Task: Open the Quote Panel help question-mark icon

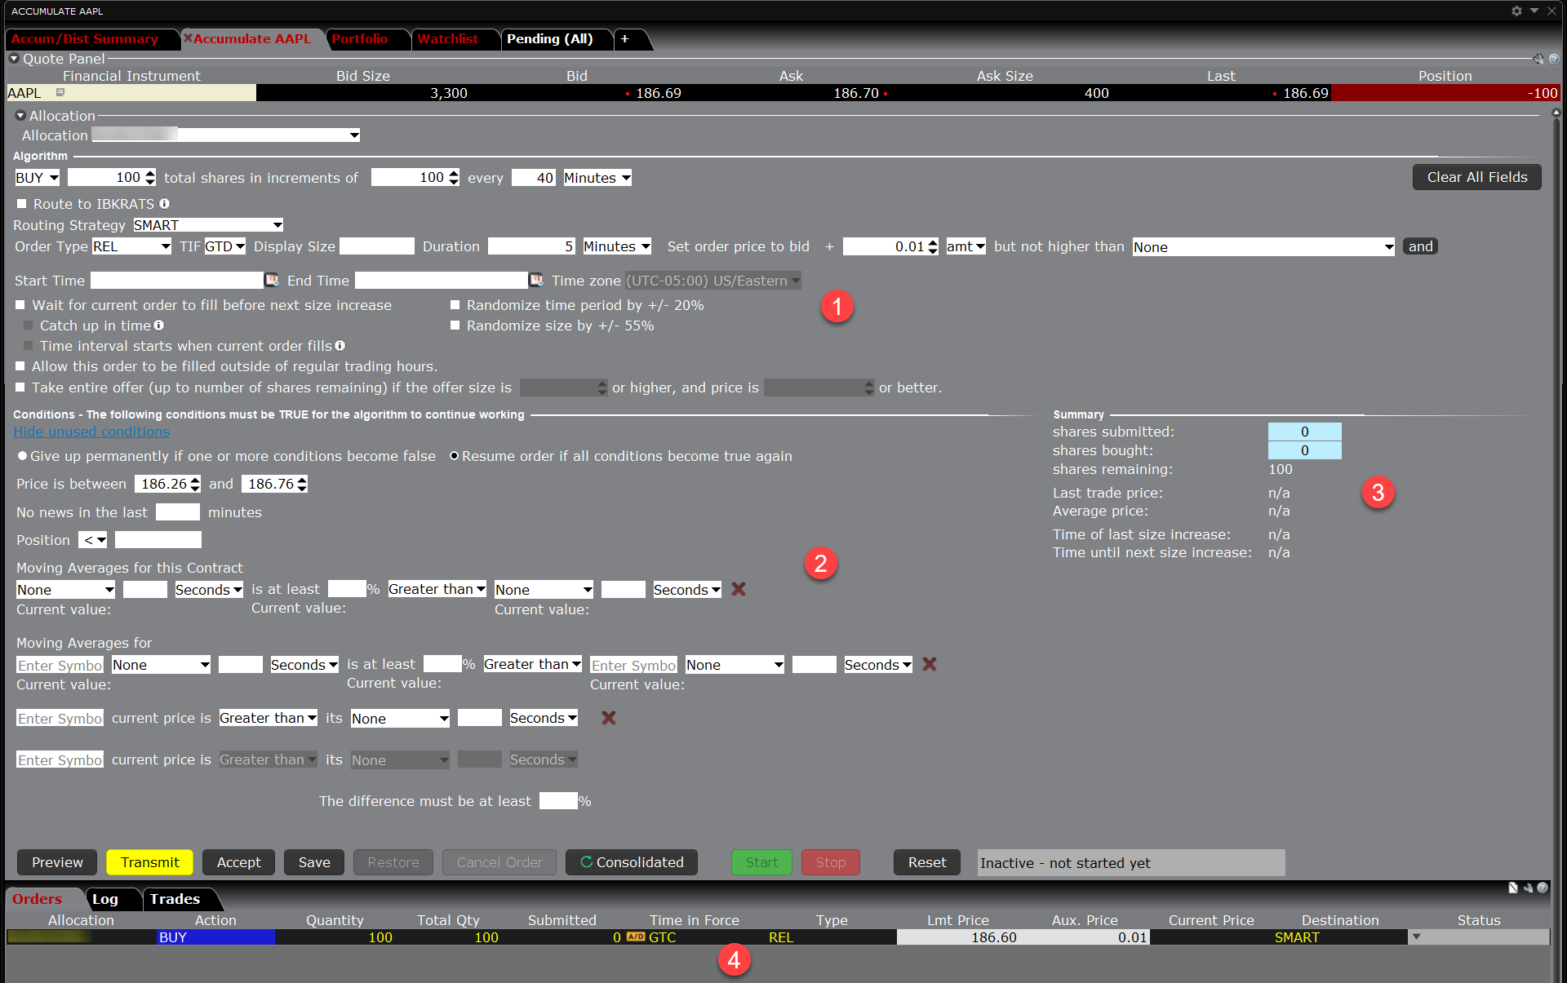Action: click(1554, 59)
